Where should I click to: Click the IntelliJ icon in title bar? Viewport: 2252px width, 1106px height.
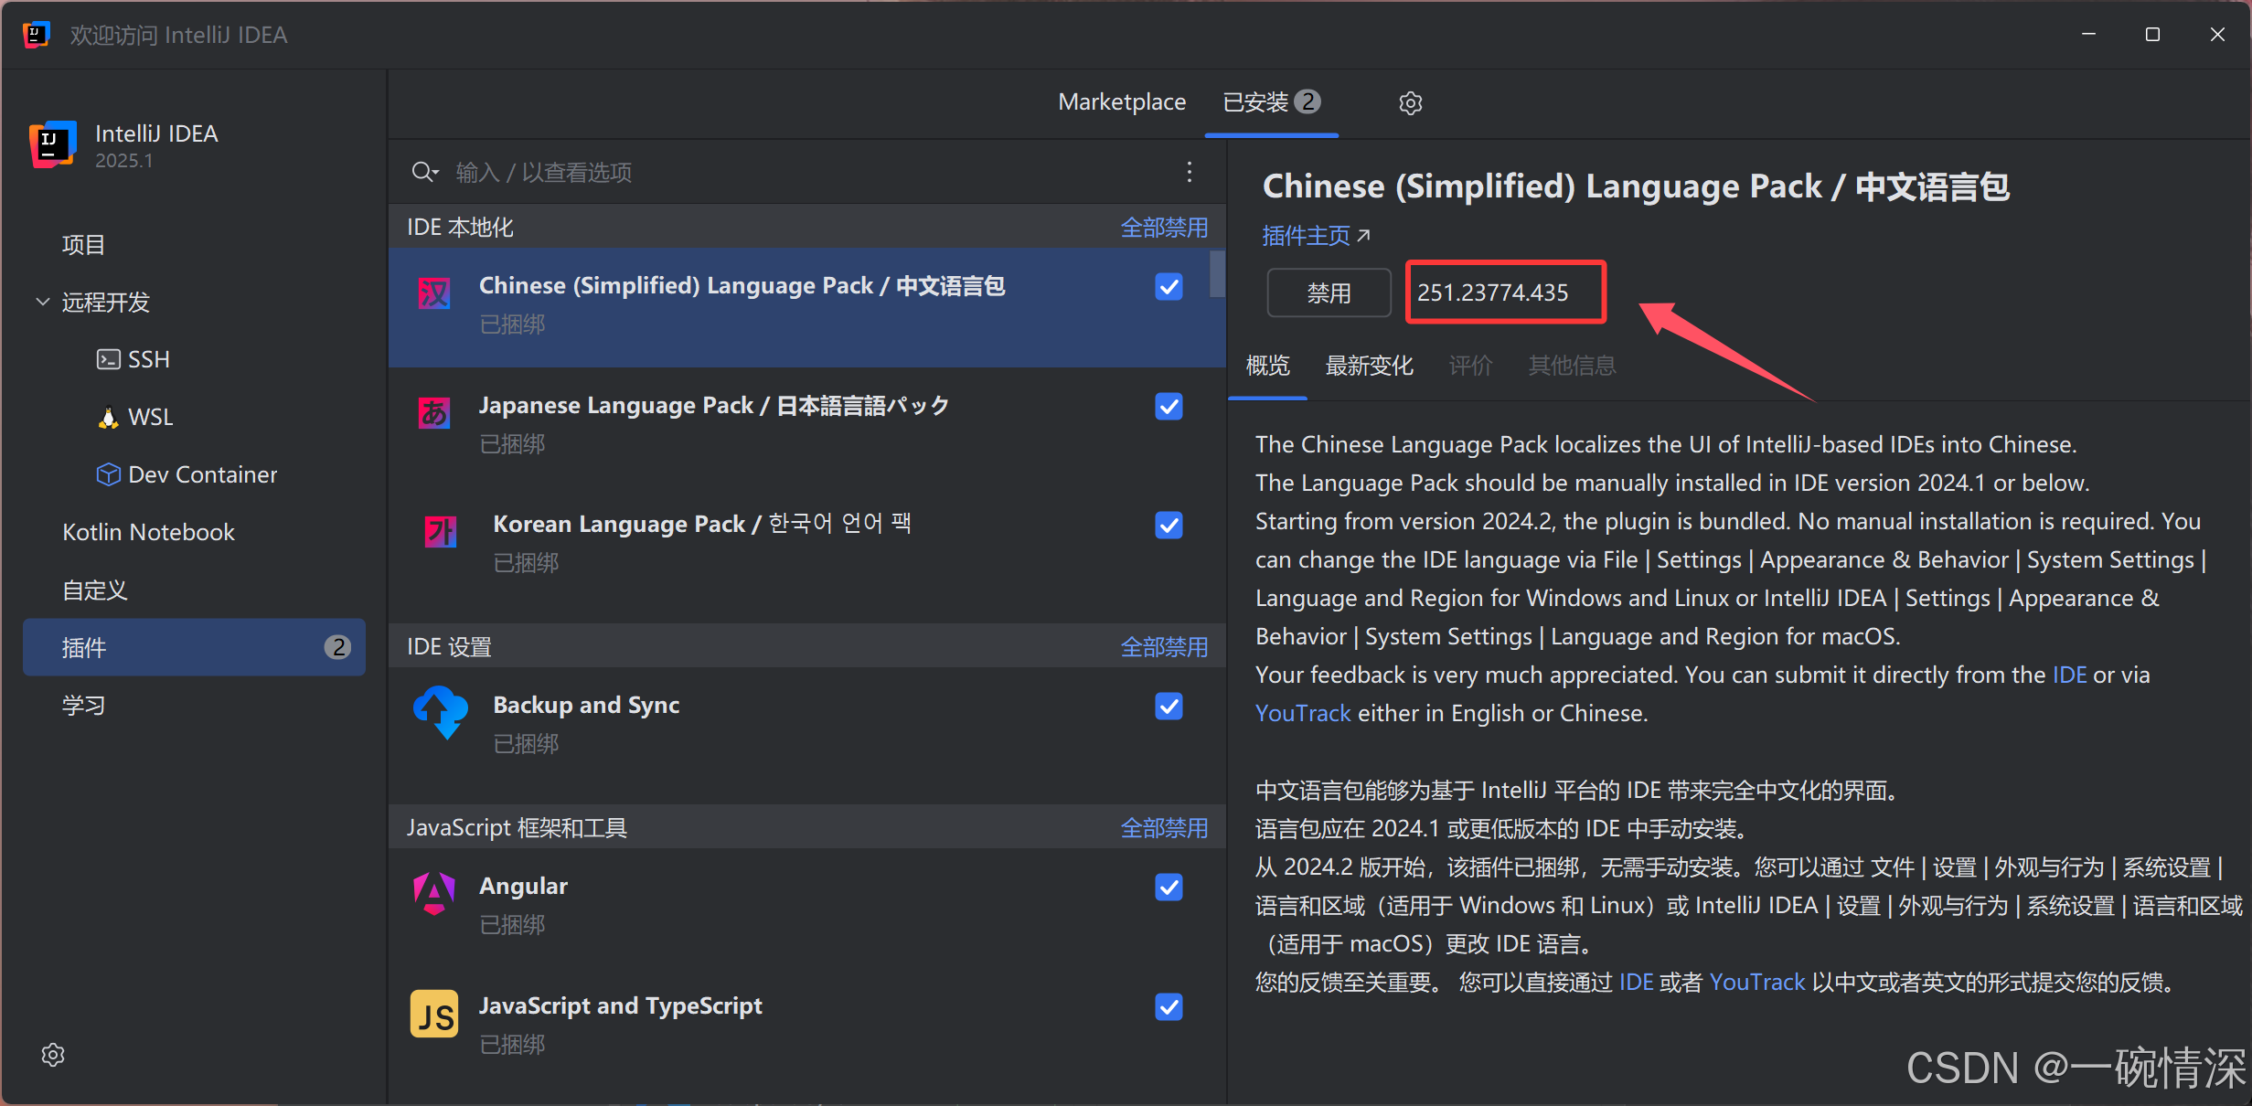click(36, 35)
